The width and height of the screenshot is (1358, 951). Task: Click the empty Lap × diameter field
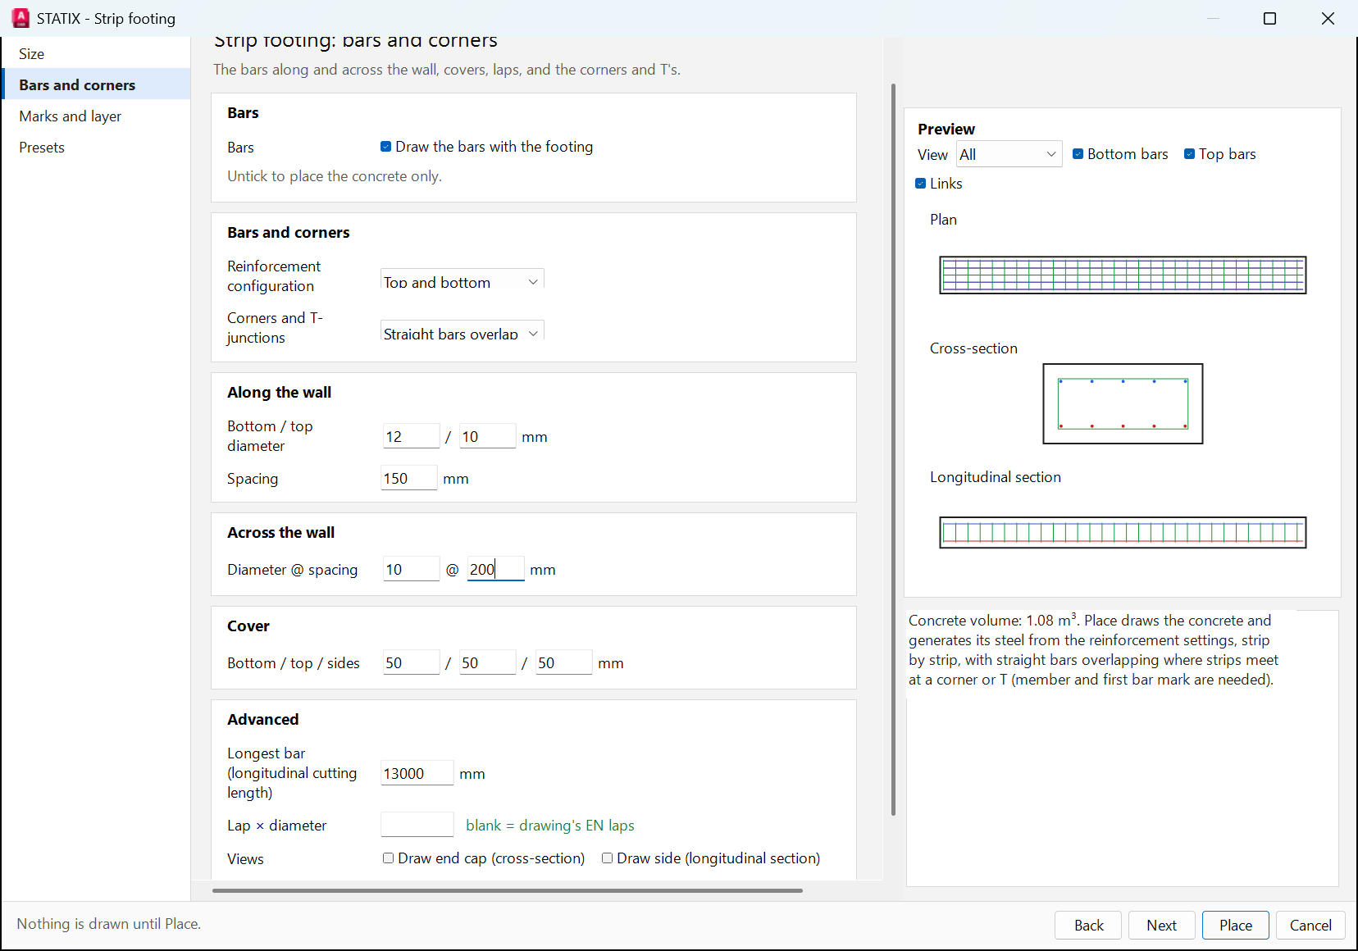[x=417, y=825]
